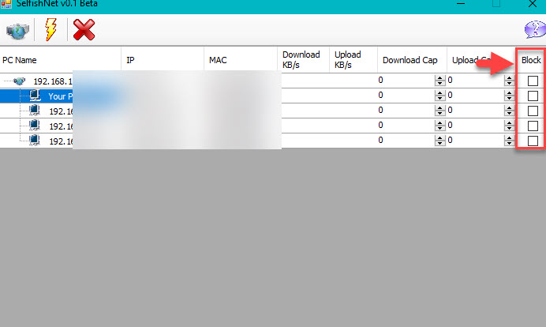Screen dimensions: 546x327
Task: Sort by the IP column header
Action: [163, 60]
